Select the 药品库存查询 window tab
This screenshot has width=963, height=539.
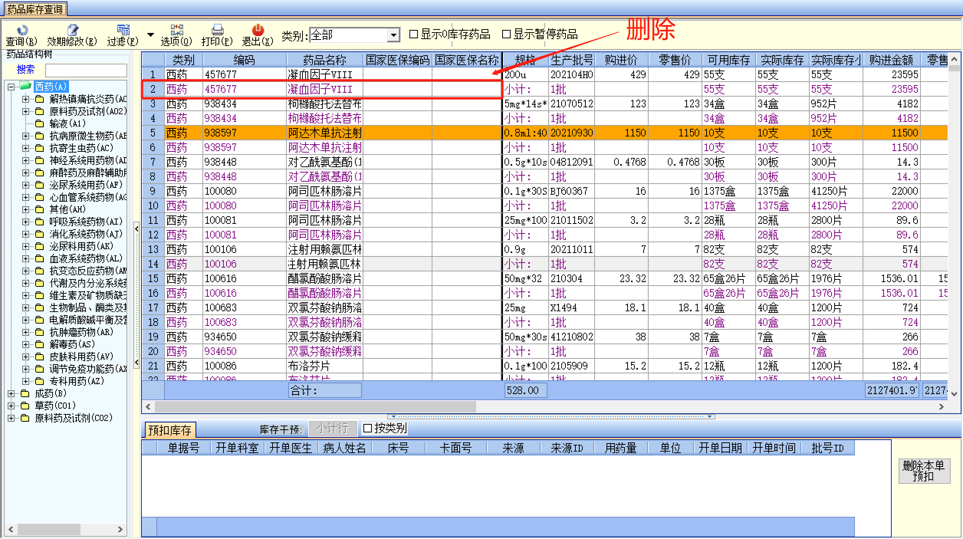pos(35,9)
